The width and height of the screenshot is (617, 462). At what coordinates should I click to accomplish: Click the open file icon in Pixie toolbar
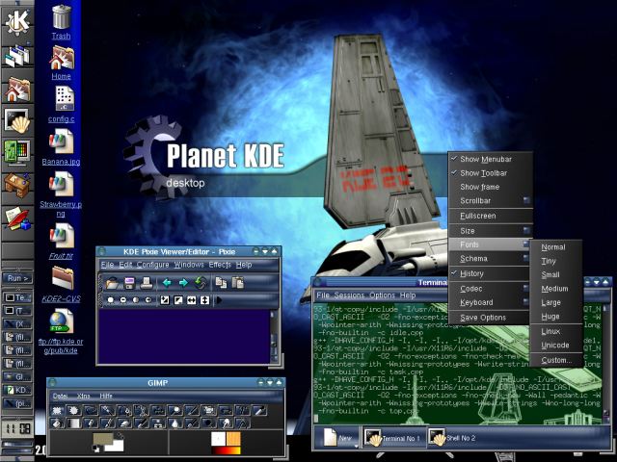tap(113, 283)
